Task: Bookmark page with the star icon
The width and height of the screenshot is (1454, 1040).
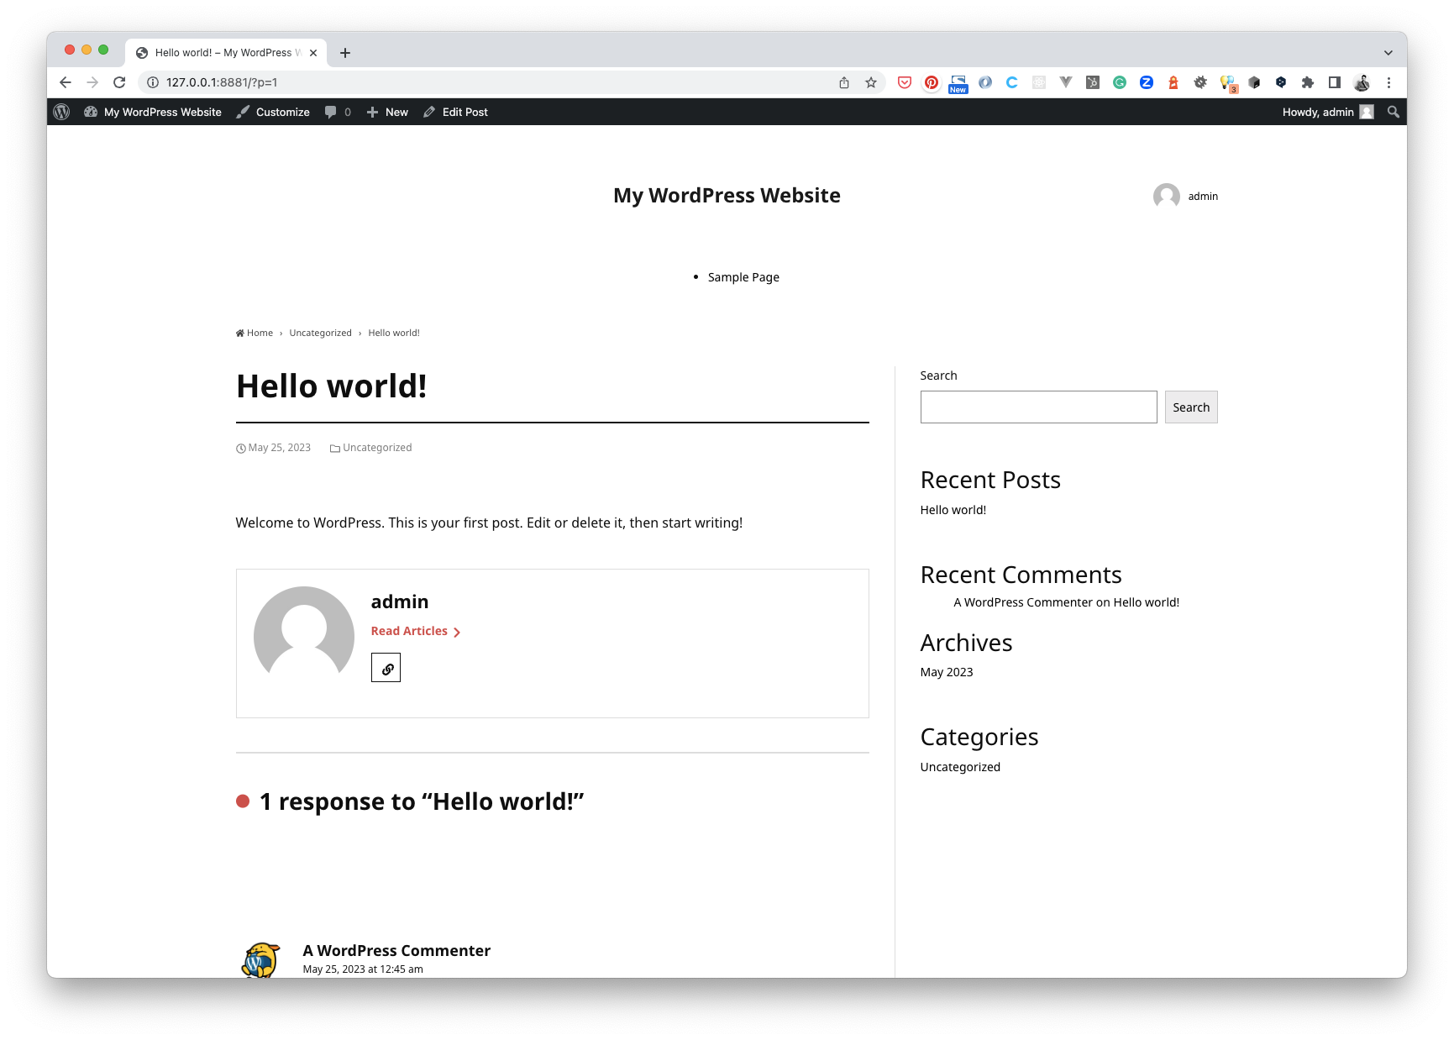Action: (x=871, y=82)
